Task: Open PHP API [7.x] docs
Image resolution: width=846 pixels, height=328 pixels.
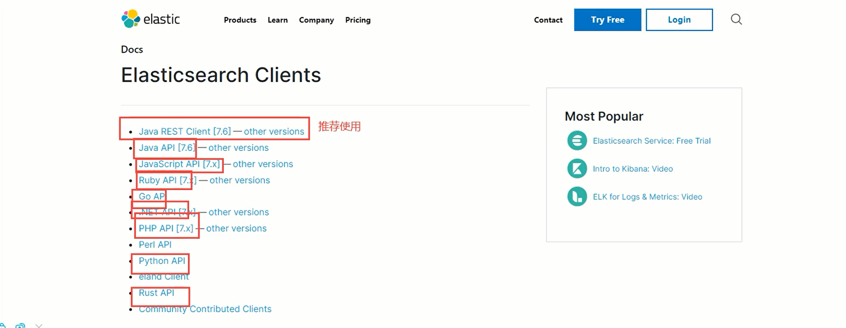Action: click(166, 228)
